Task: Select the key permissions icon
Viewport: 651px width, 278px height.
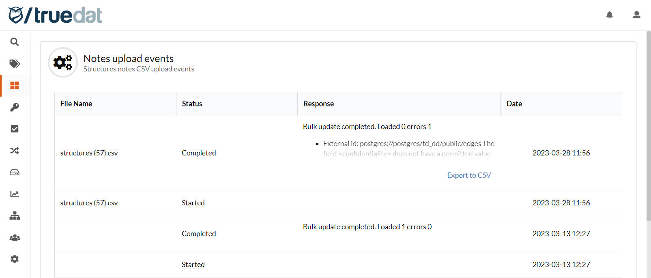Action: [x=15, y=107]
